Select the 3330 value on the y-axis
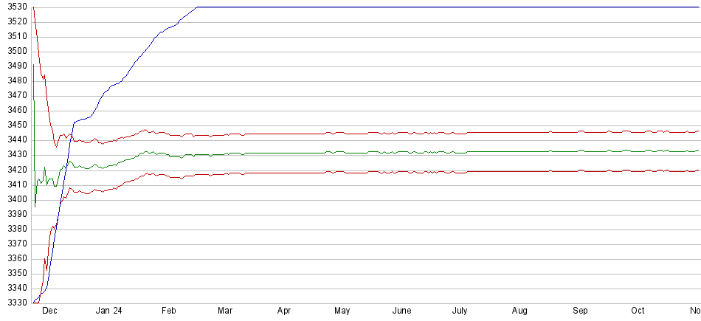The width and height of the screenshot is (701, 321). pyautogui.click(x=14, y=303)
